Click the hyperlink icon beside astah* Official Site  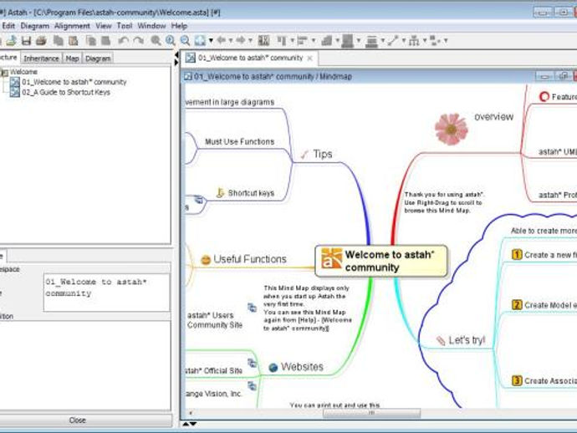point(252,364)
